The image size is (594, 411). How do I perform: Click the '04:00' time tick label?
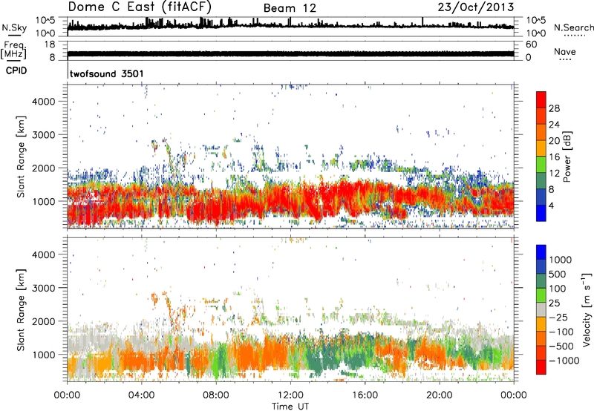pos(141,395)
